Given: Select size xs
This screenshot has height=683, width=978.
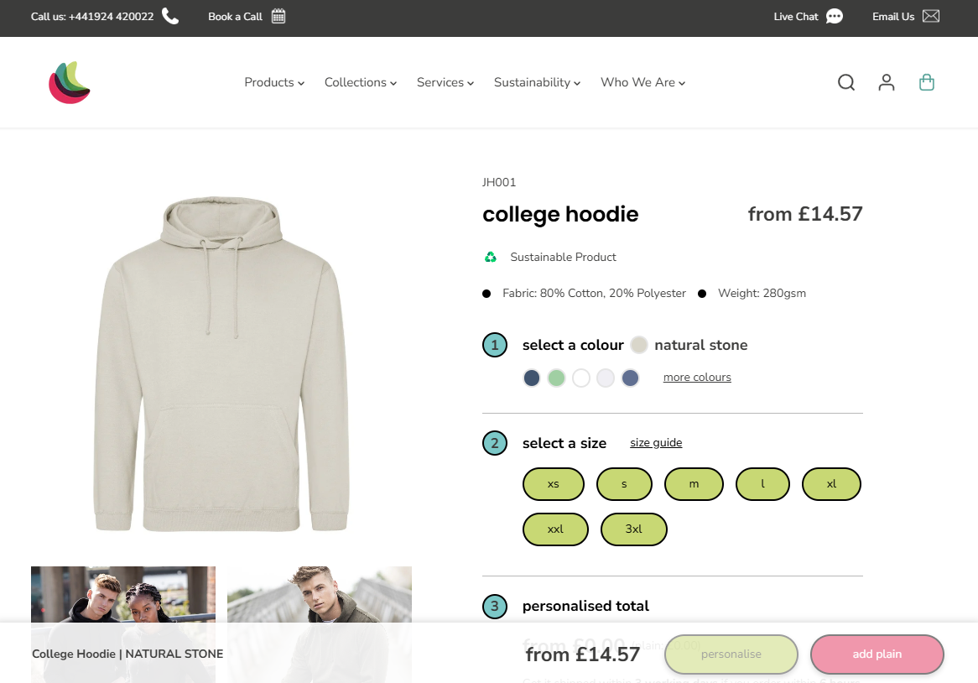Looking at the screenshot, I should click(553, 484).
